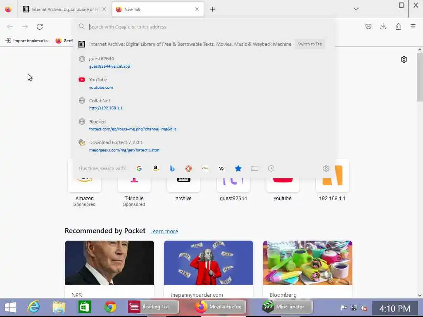
Task: Reload the current page
Action: point(40,27)
